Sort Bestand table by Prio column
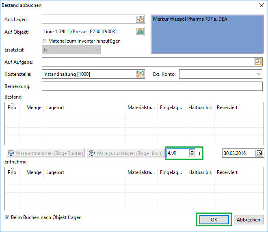This screenshot has width=268, height=232. [x=12, y=107]
